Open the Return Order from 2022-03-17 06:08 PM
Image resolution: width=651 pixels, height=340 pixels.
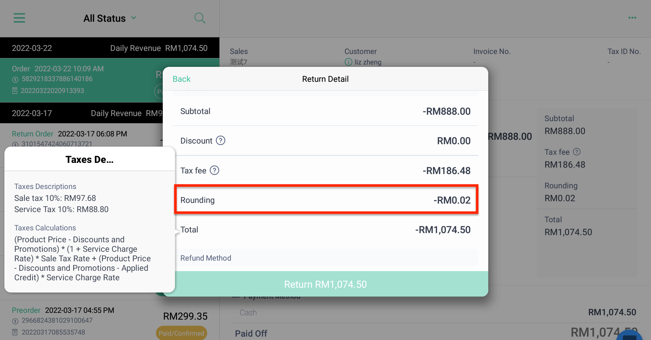coord(81,135)
